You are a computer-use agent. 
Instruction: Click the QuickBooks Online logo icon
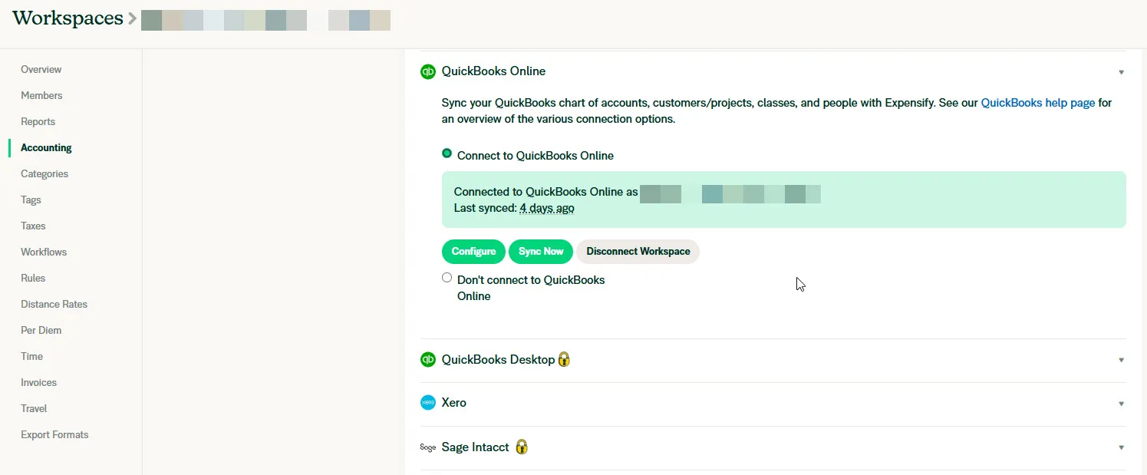pos(427,71)
